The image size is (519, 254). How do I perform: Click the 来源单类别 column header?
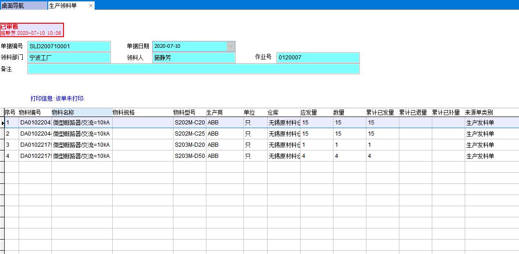[x=491, y=112]
